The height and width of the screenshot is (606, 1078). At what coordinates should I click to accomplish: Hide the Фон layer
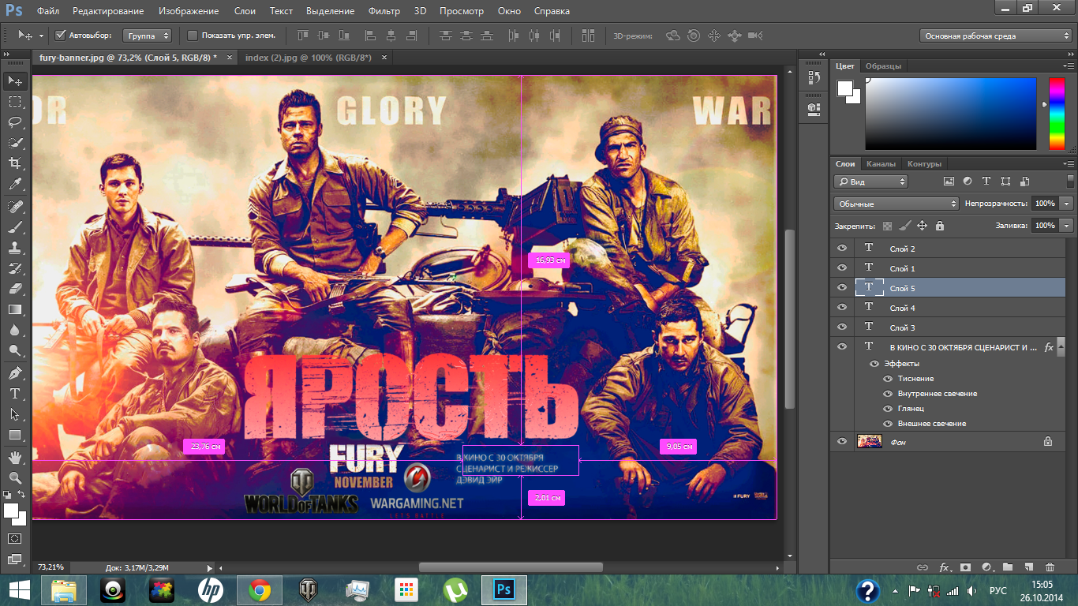pyautogui.click(x=842, y=442)
